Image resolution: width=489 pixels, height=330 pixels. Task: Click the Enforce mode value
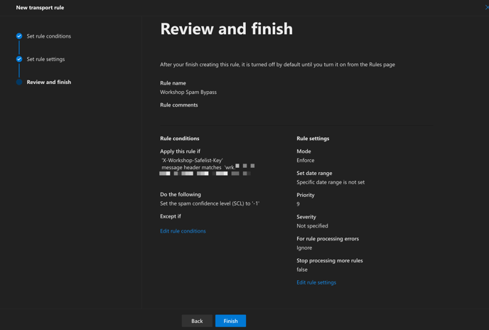306,161
